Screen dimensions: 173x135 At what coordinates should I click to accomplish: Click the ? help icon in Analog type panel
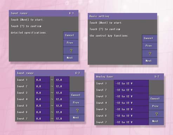click(157, 114)
